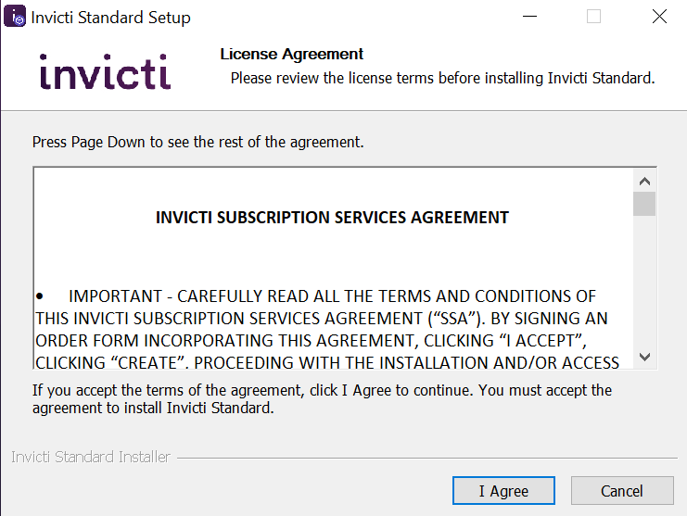Click the text Press Page Down instruction

click(198, 143)
